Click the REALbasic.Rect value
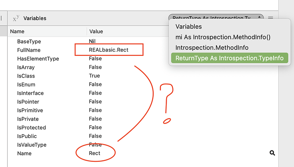Screen dimensions: 294x167 (109, 50)
